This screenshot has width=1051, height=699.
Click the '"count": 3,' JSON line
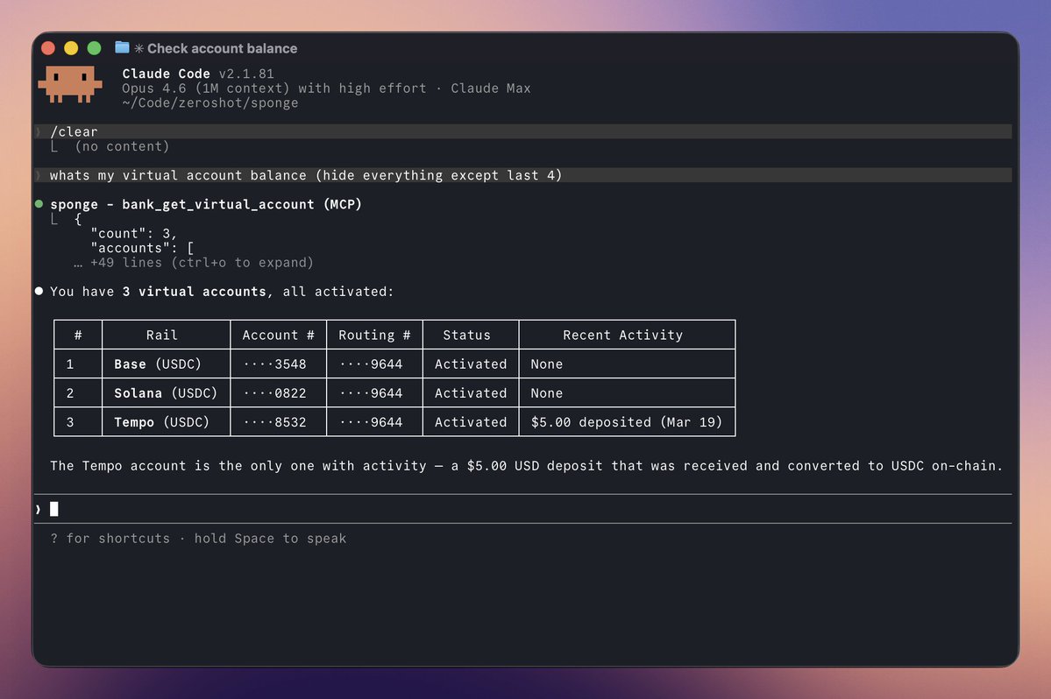[133, 234]
